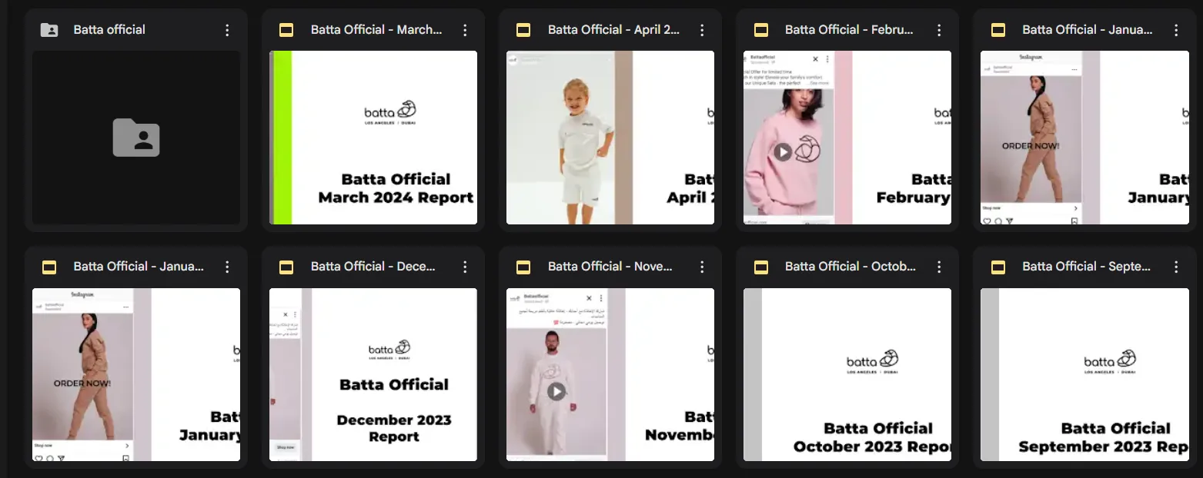The width and height of the screenshot is (1203, 478).
Task: Open more actions for the November file
Action: pos(701,267)
